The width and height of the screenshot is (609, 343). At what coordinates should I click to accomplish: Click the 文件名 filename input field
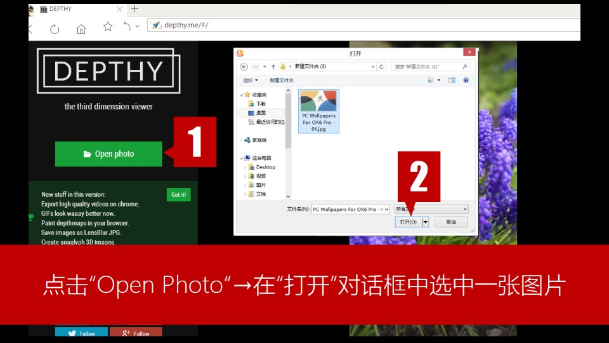[x=350, y=209]
